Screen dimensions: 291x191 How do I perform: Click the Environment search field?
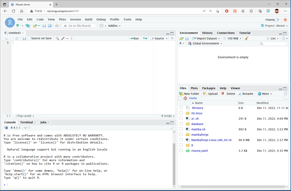[x=272, y=44]
